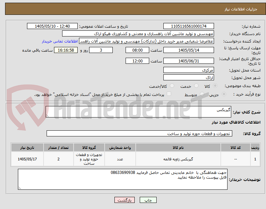This screenshot has width=266, height=209.
Task: Click the تعداد / مقدار column header
Action: [x=58, y=148]
